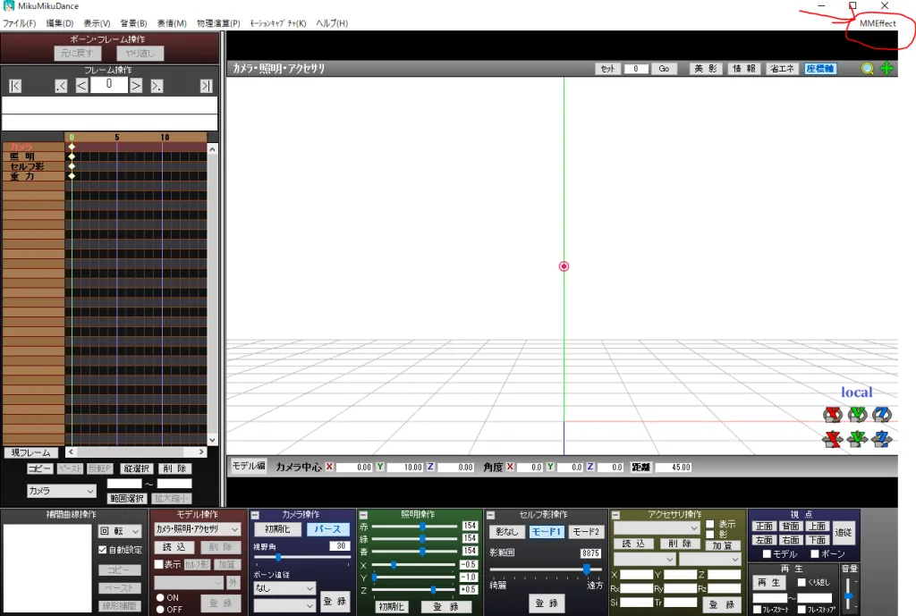Open the ファイル(F) menu
Image resolution: width=916 pixels, height=616 pixels.
tap(19, 23)
